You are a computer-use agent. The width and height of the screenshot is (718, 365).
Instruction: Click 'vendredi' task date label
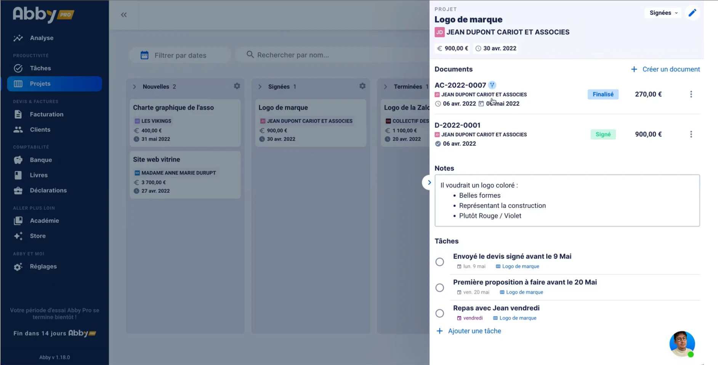point(470,318)
